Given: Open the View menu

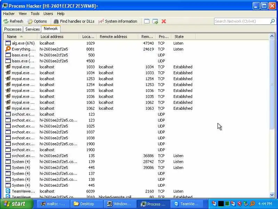Looking at the screenshot, I should pyautogui.click(x=23, y=14).
